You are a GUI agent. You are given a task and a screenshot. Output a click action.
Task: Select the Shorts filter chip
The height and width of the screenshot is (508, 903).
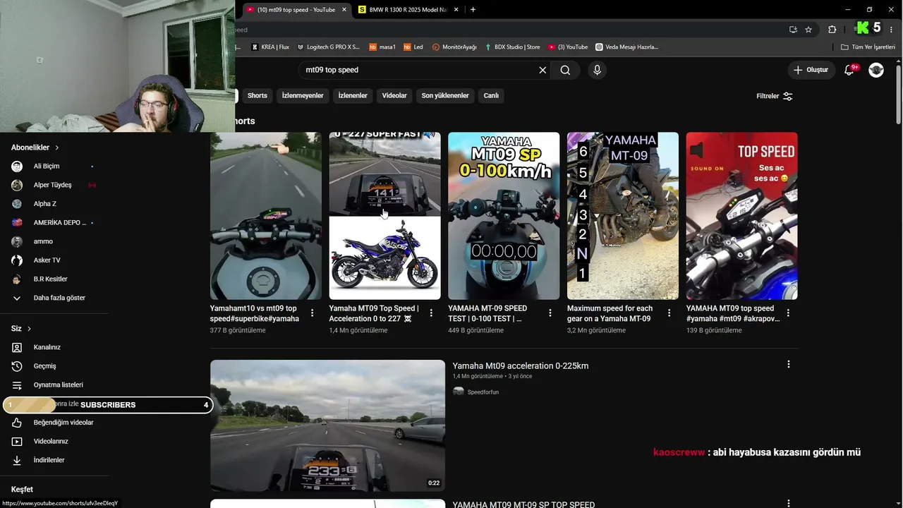[x=257, y=95]
